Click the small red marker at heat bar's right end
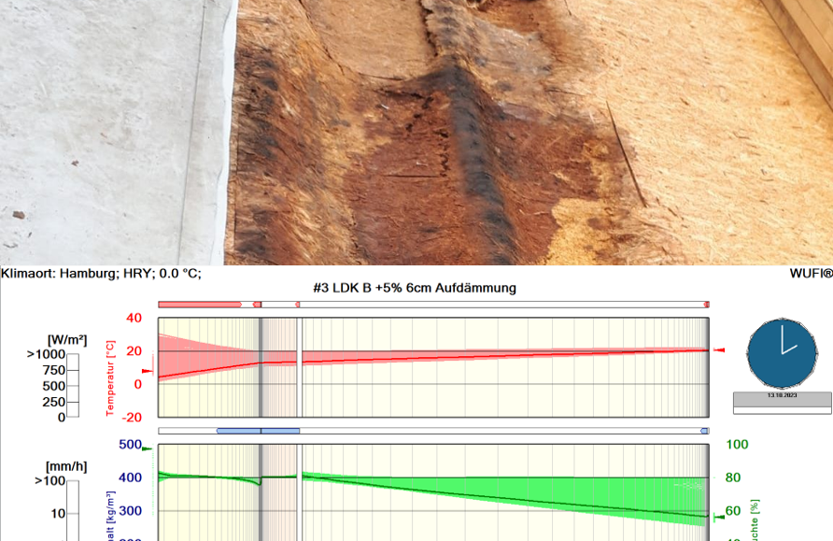The image size is (833, 541). (707, 305)
